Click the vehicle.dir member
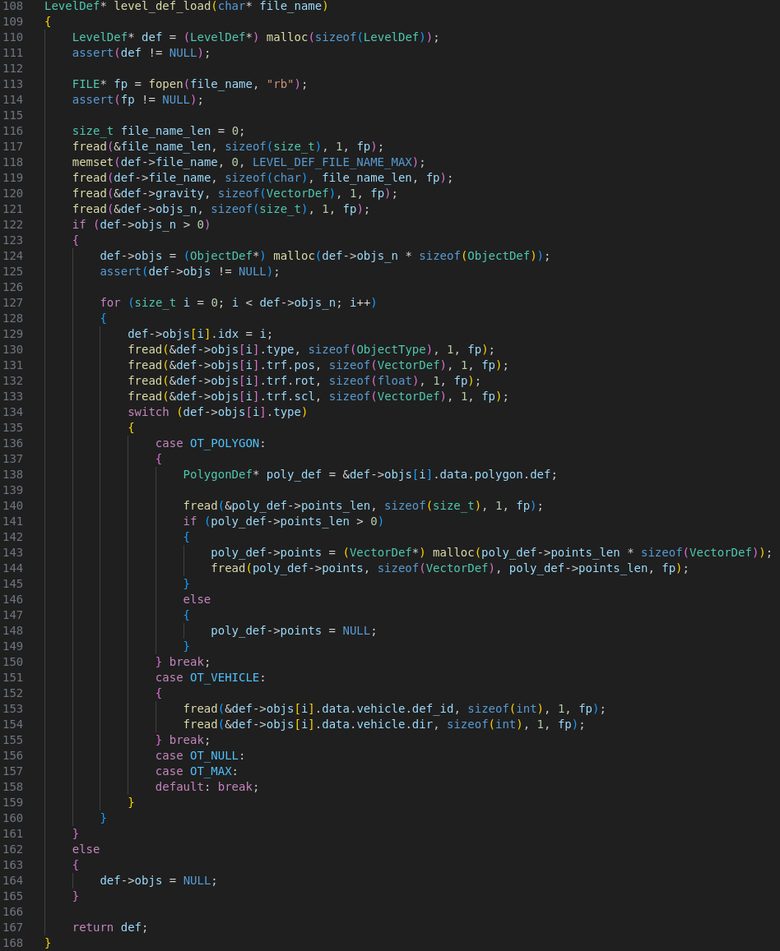Viewport: 780px width, 951px height. (395, 725)
